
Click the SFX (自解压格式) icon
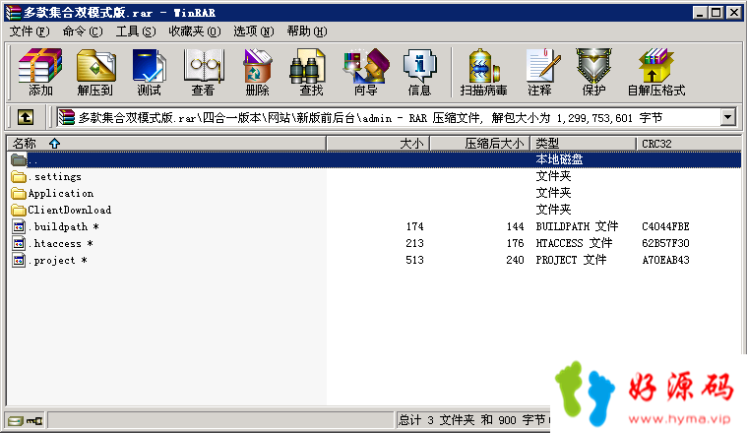point(656,72)
